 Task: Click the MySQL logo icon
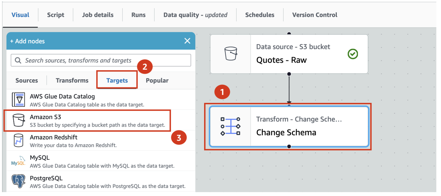[18, 161]
